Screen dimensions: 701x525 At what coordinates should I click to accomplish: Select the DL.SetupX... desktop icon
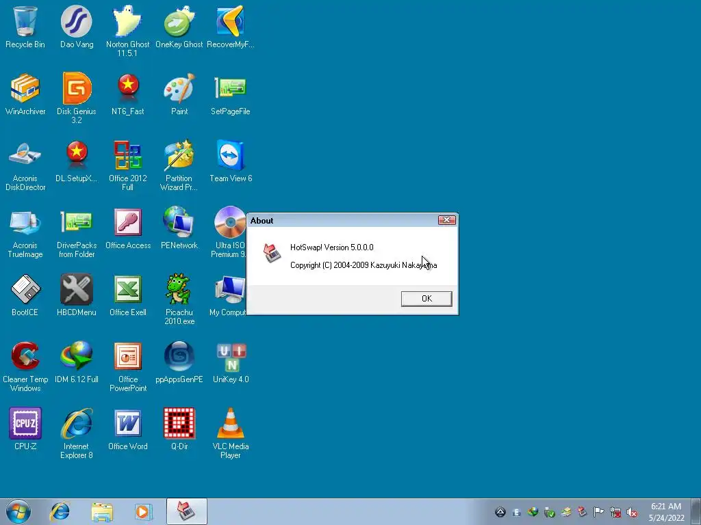click(77, 161)
